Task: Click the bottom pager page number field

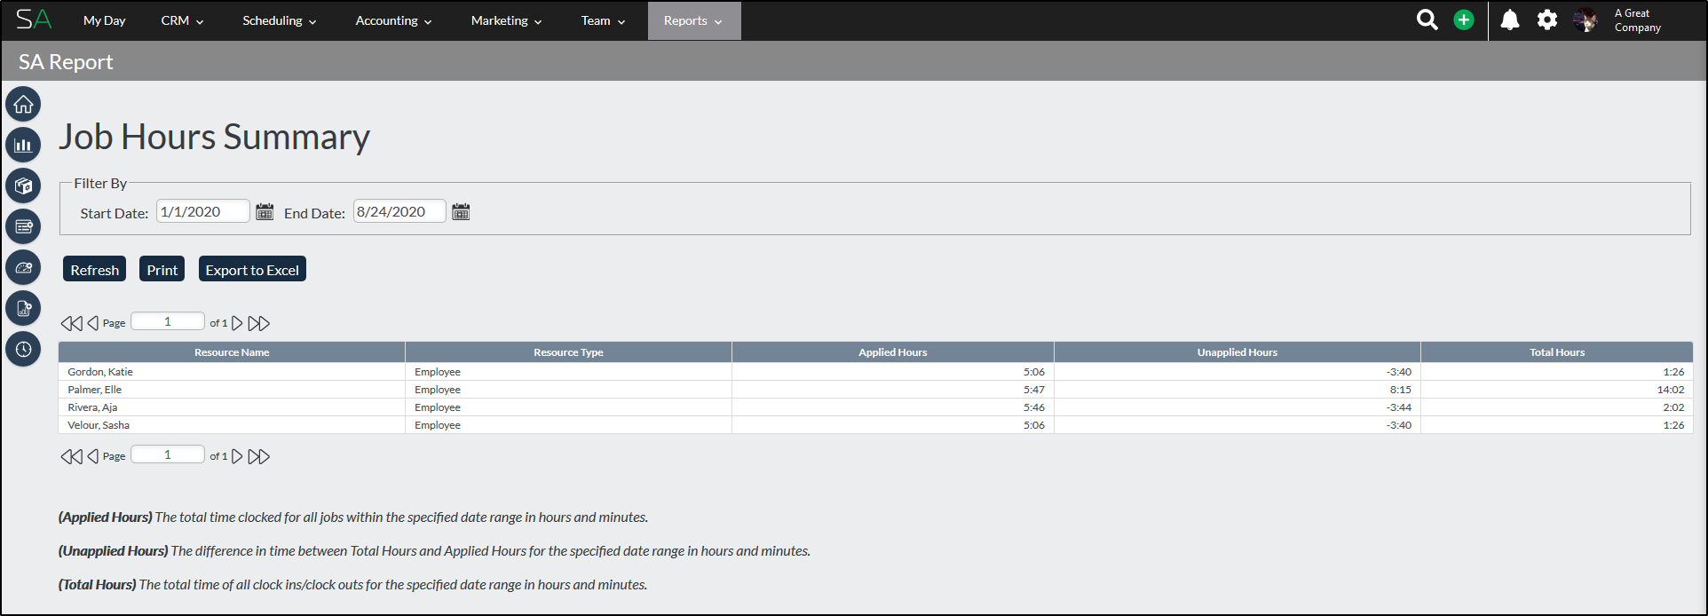Action: 168,454
